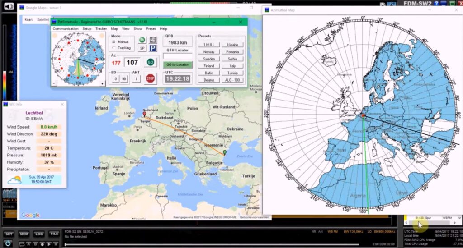Click the ALG - 180 preset button
The width and height of the screenshot is (463, 248).
(x=233, y=80)
